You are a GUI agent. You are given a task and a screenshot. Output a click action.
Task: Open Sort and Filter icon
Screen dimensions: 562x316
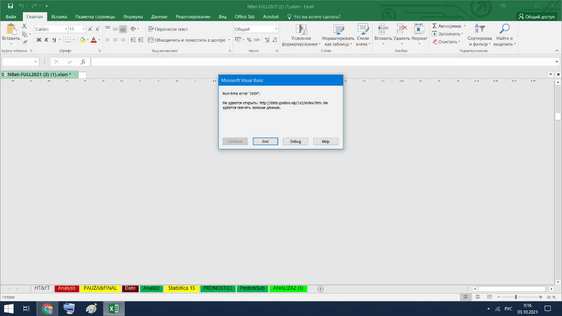[x=480, y=29]
